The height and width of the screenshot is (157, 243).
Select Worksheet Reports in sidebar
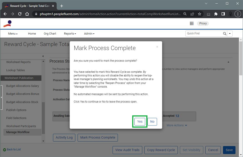tap(18, 62)
